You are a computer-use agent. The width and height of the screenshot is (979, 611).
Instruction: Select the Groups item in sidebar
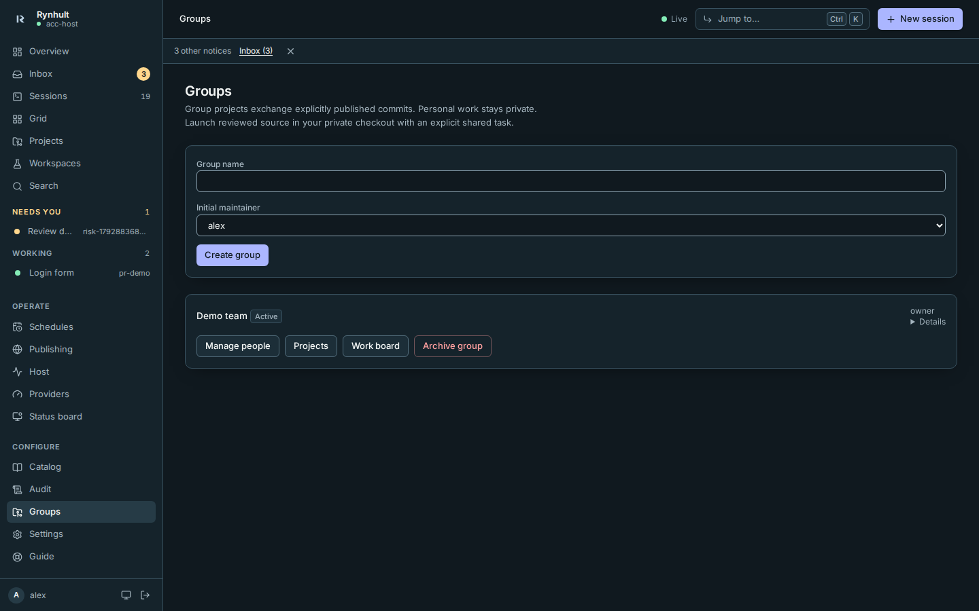pyautogui.click(x=81, y=512)
